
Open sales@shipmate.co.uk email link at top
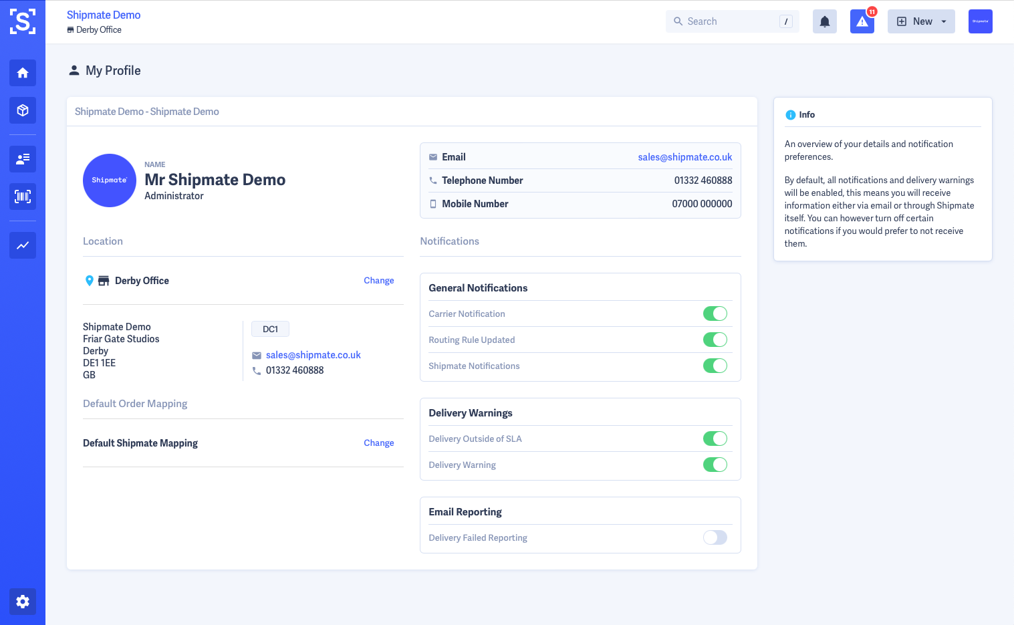click(685, 157)
